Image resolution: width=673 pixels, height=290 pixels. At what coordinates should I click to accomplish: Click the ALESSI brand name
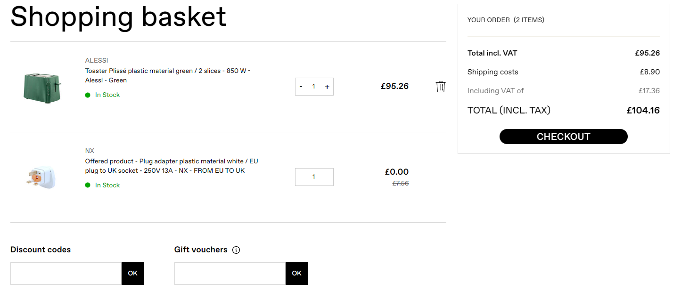(97, 60)
